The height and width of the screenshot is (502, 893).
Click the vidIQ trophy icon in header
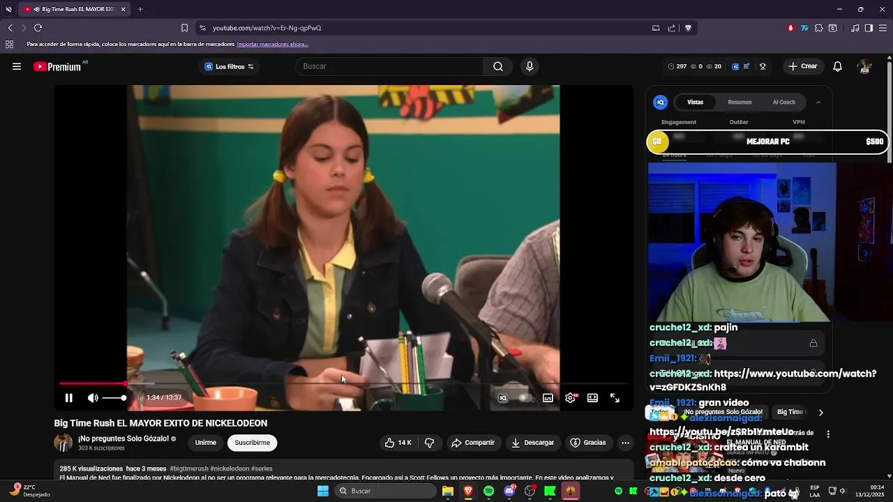[x=763, y=67]
